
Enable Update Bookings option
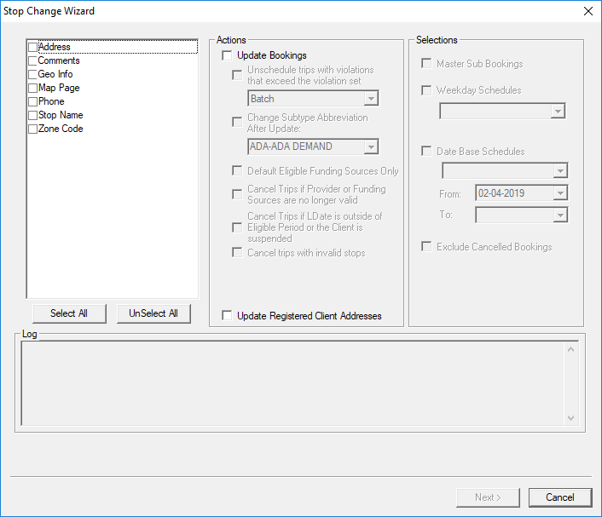point(227,56)
